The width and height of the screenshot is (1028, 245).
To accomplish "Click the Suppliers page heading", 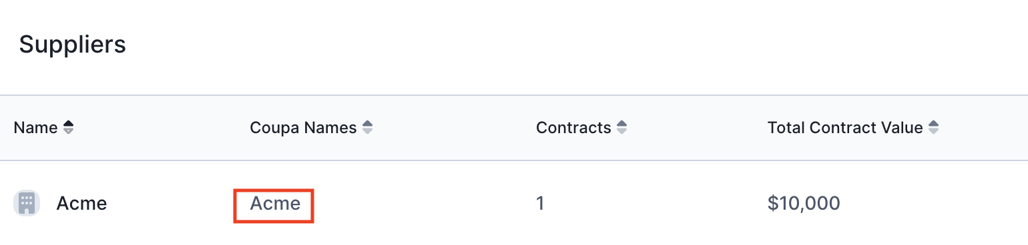I will coord(72,45).
